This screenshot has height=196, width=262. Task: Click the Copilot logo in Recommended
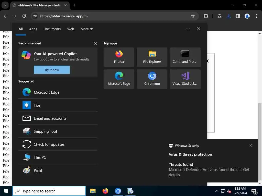point(26,55)
